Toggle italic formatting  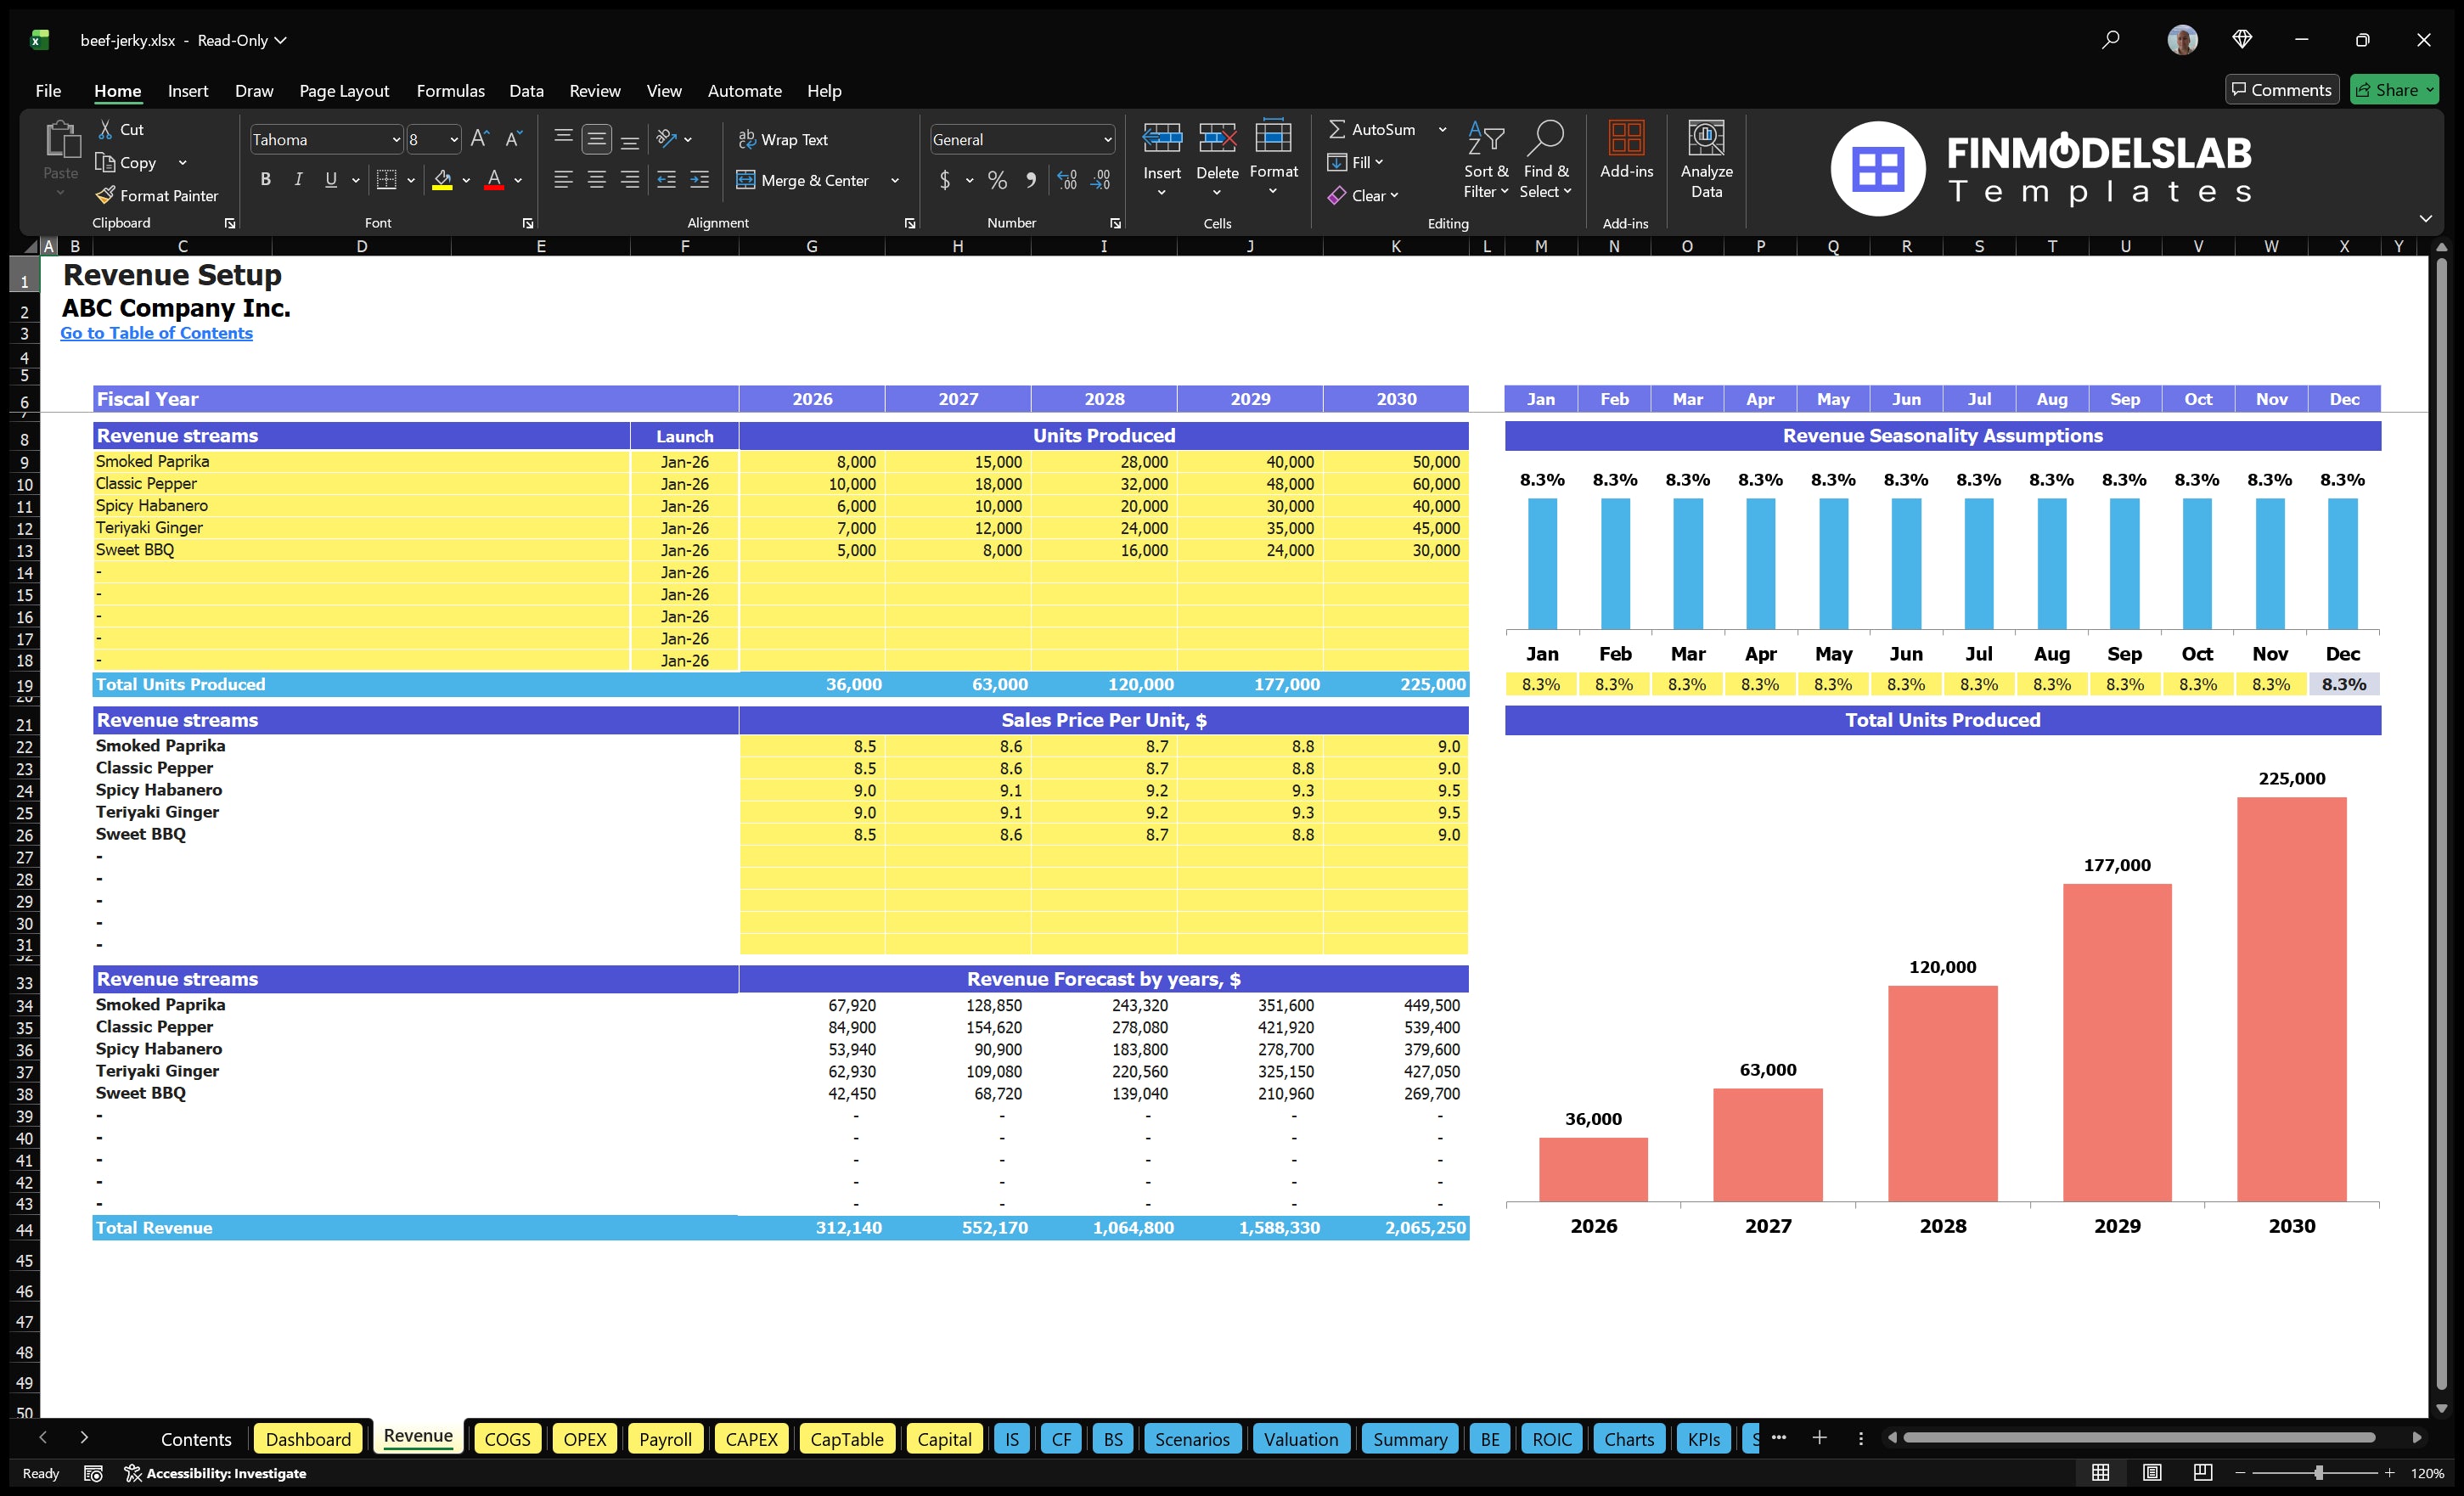click(297, 180)
